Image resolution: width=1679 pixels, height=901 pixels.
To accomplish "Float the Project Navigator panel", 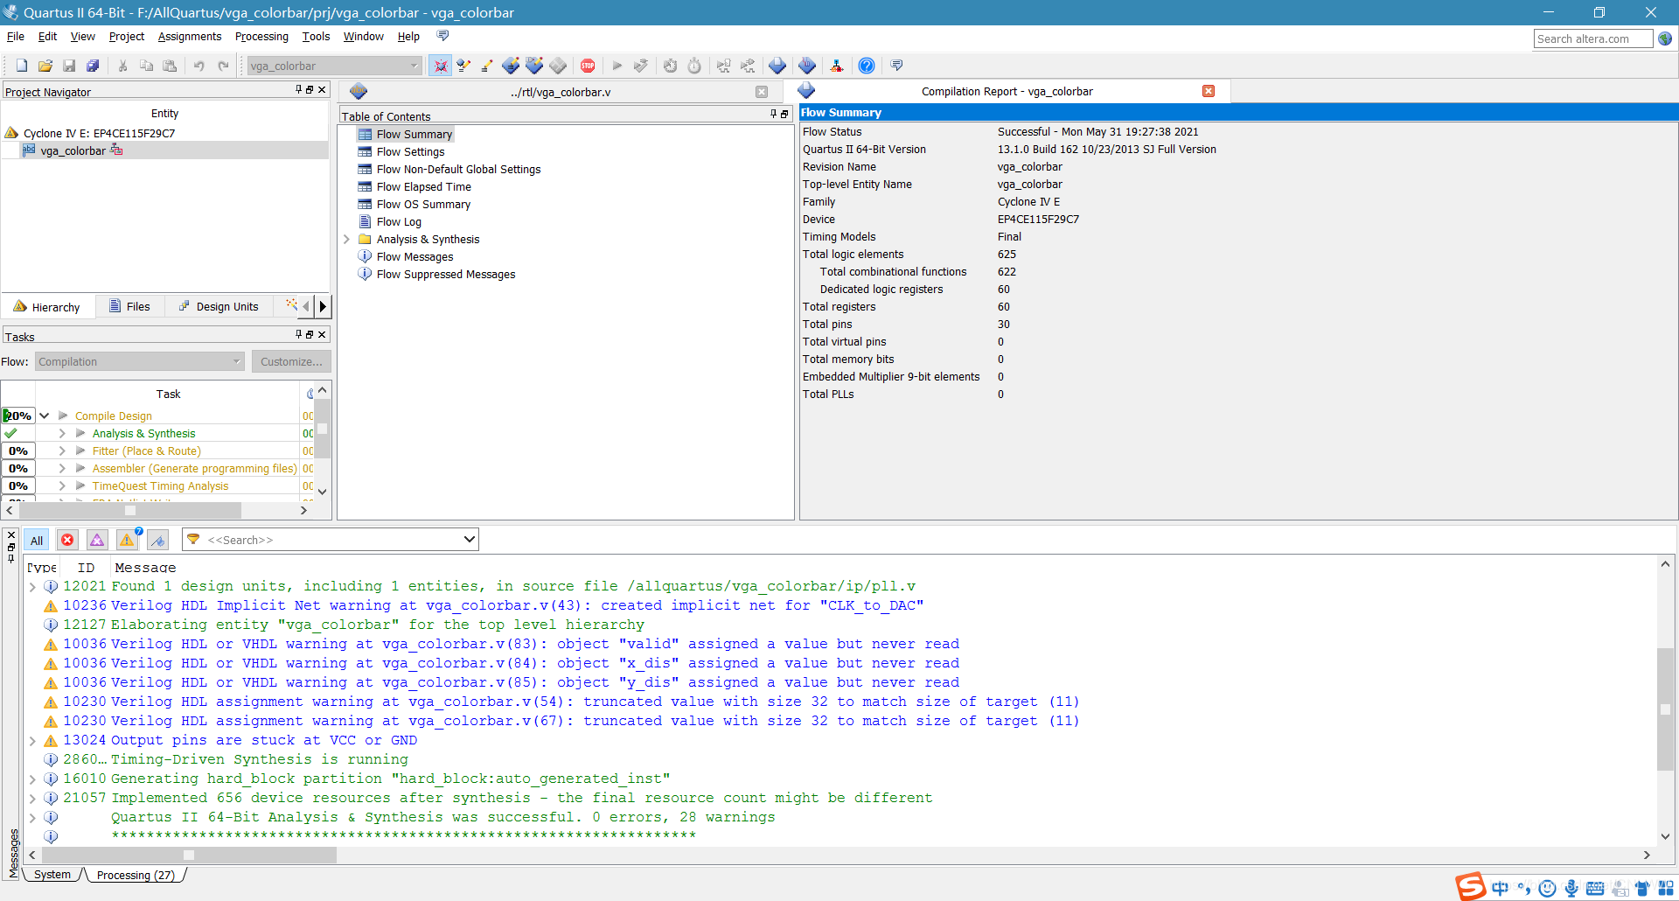I will point(310,89).
